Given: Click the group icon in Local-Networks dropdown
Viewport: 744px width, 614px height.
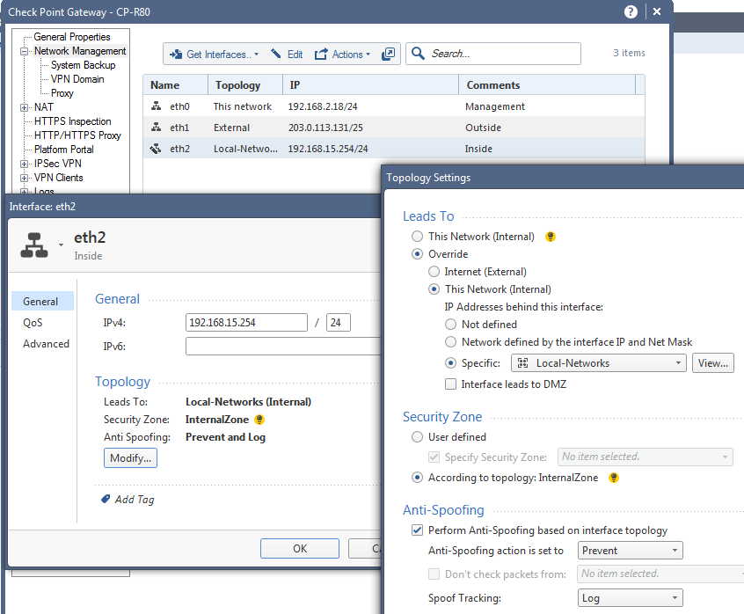Looking at the screenshot, I should [523, 363].
